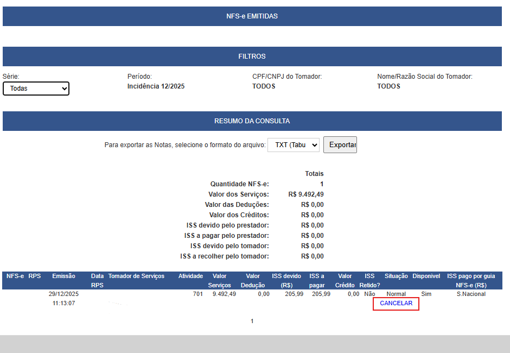Click the FILTROS section header

pos(252,56)
